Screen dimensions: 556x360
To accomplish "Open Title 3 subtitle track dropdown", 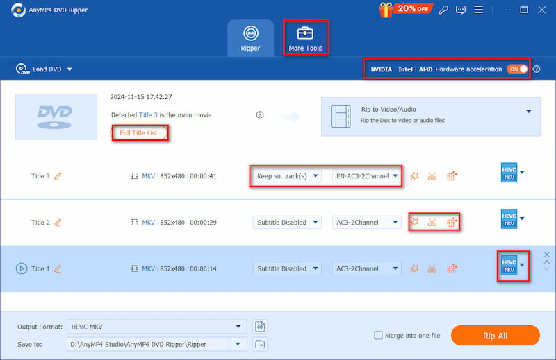I will pyautogui.click(x=287, y=176).
